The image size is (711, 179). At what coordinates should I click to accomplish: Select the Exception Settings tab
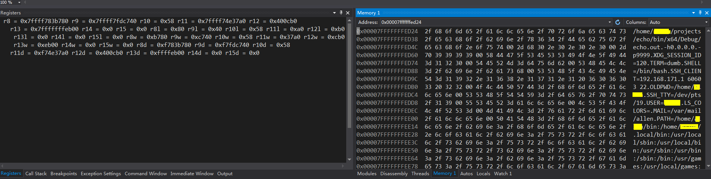click(x=100, y=174)
